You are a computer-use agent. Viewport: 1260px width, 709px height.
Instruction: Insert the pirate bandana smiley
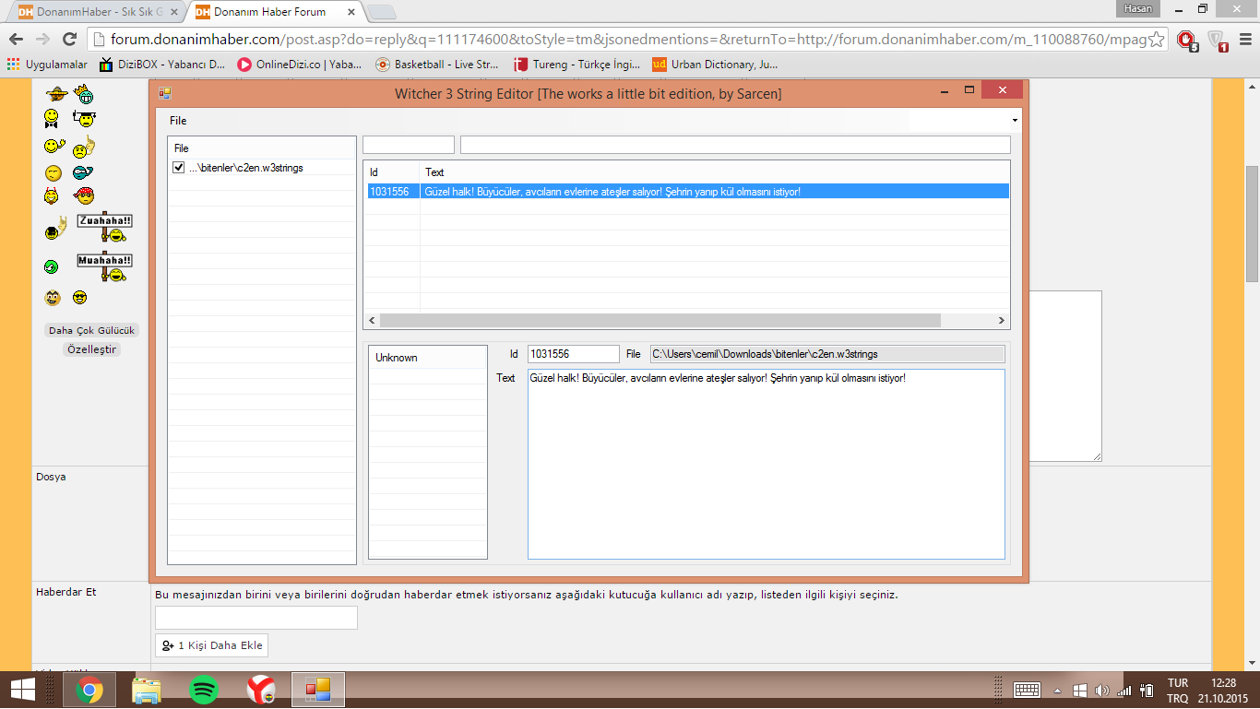[84, 195]
